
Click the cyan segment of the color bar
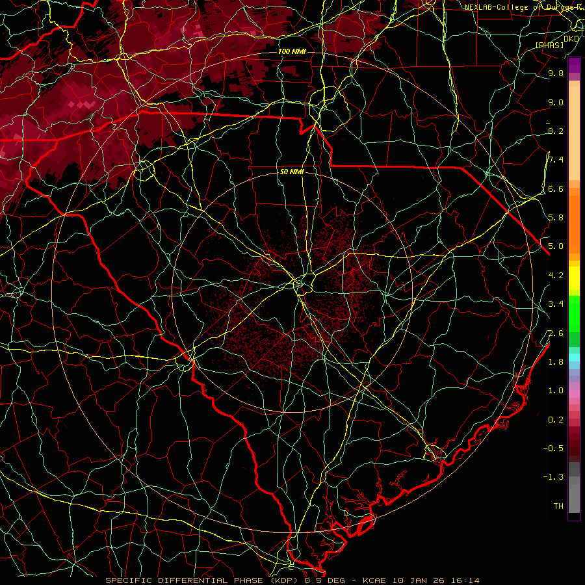(x=574, y=357)
